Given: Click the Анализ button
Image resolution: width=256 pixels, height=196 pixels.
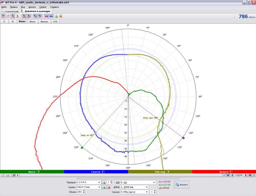Looking at the screenshot, I should pyautogui.click(x=182, y=185).
